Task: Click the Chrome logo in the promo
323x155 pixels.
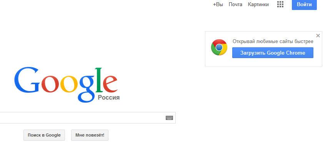Action: point(219,47)
